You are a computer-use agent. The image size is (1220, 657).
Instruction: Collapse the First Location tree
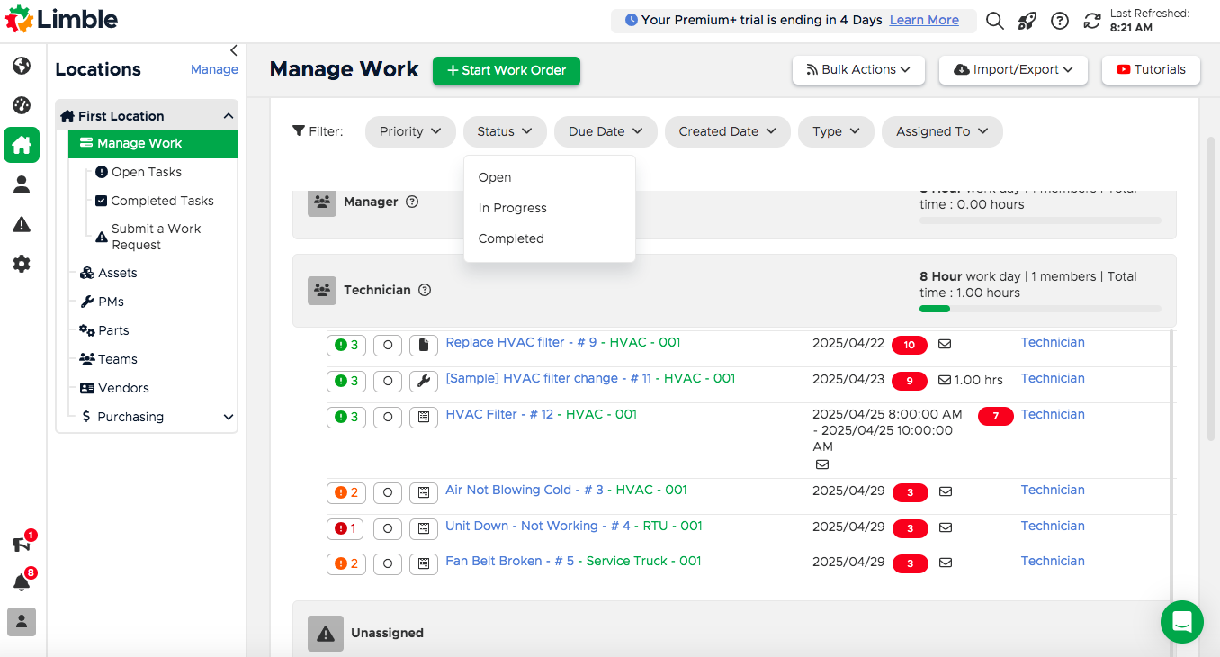coord(228,115)
